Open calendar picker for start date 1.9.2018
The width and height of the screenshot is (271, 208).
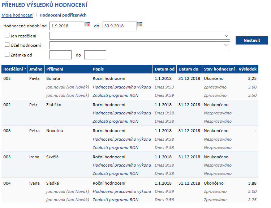point(87,24)
